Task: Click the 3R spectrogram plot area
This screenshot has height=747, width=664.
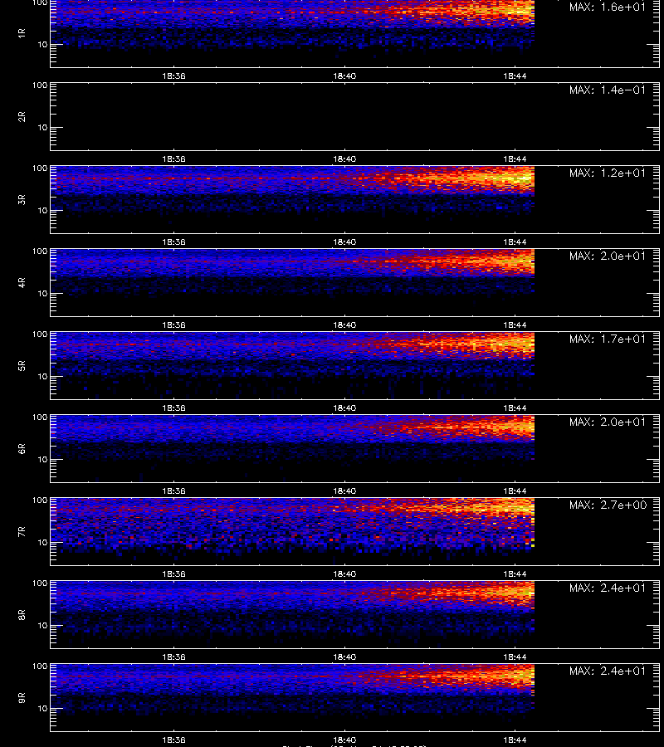Action: tap(354, 199)
